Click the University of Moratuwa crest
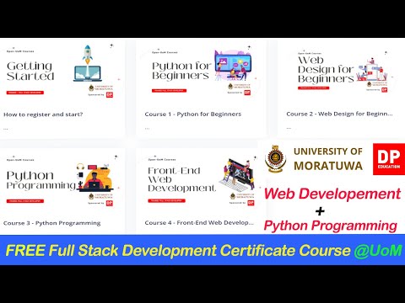The width and height of the screenshot is (405, 303). coord(275,159)
